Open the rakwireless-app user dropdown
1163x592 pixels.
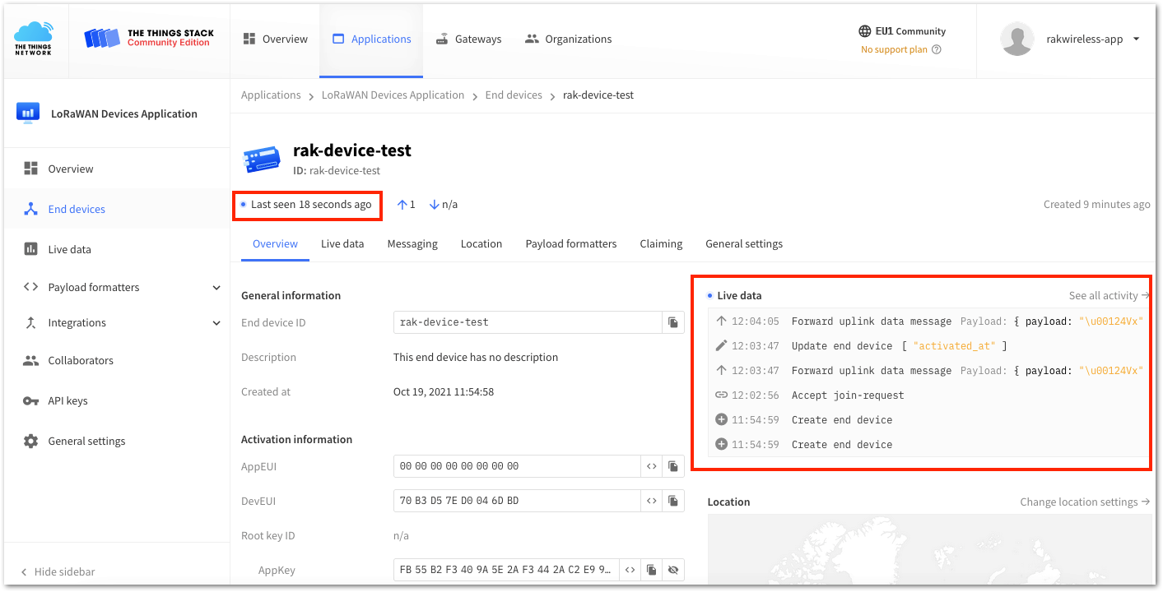[1094, 39]
